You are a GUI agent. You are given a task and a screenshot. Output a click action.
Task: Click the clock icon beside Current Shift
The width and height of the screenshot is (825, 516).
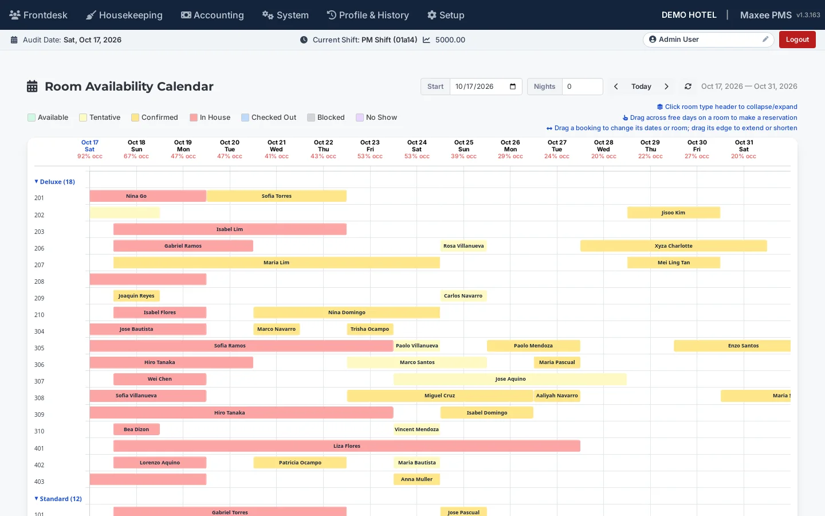(304, 40)
